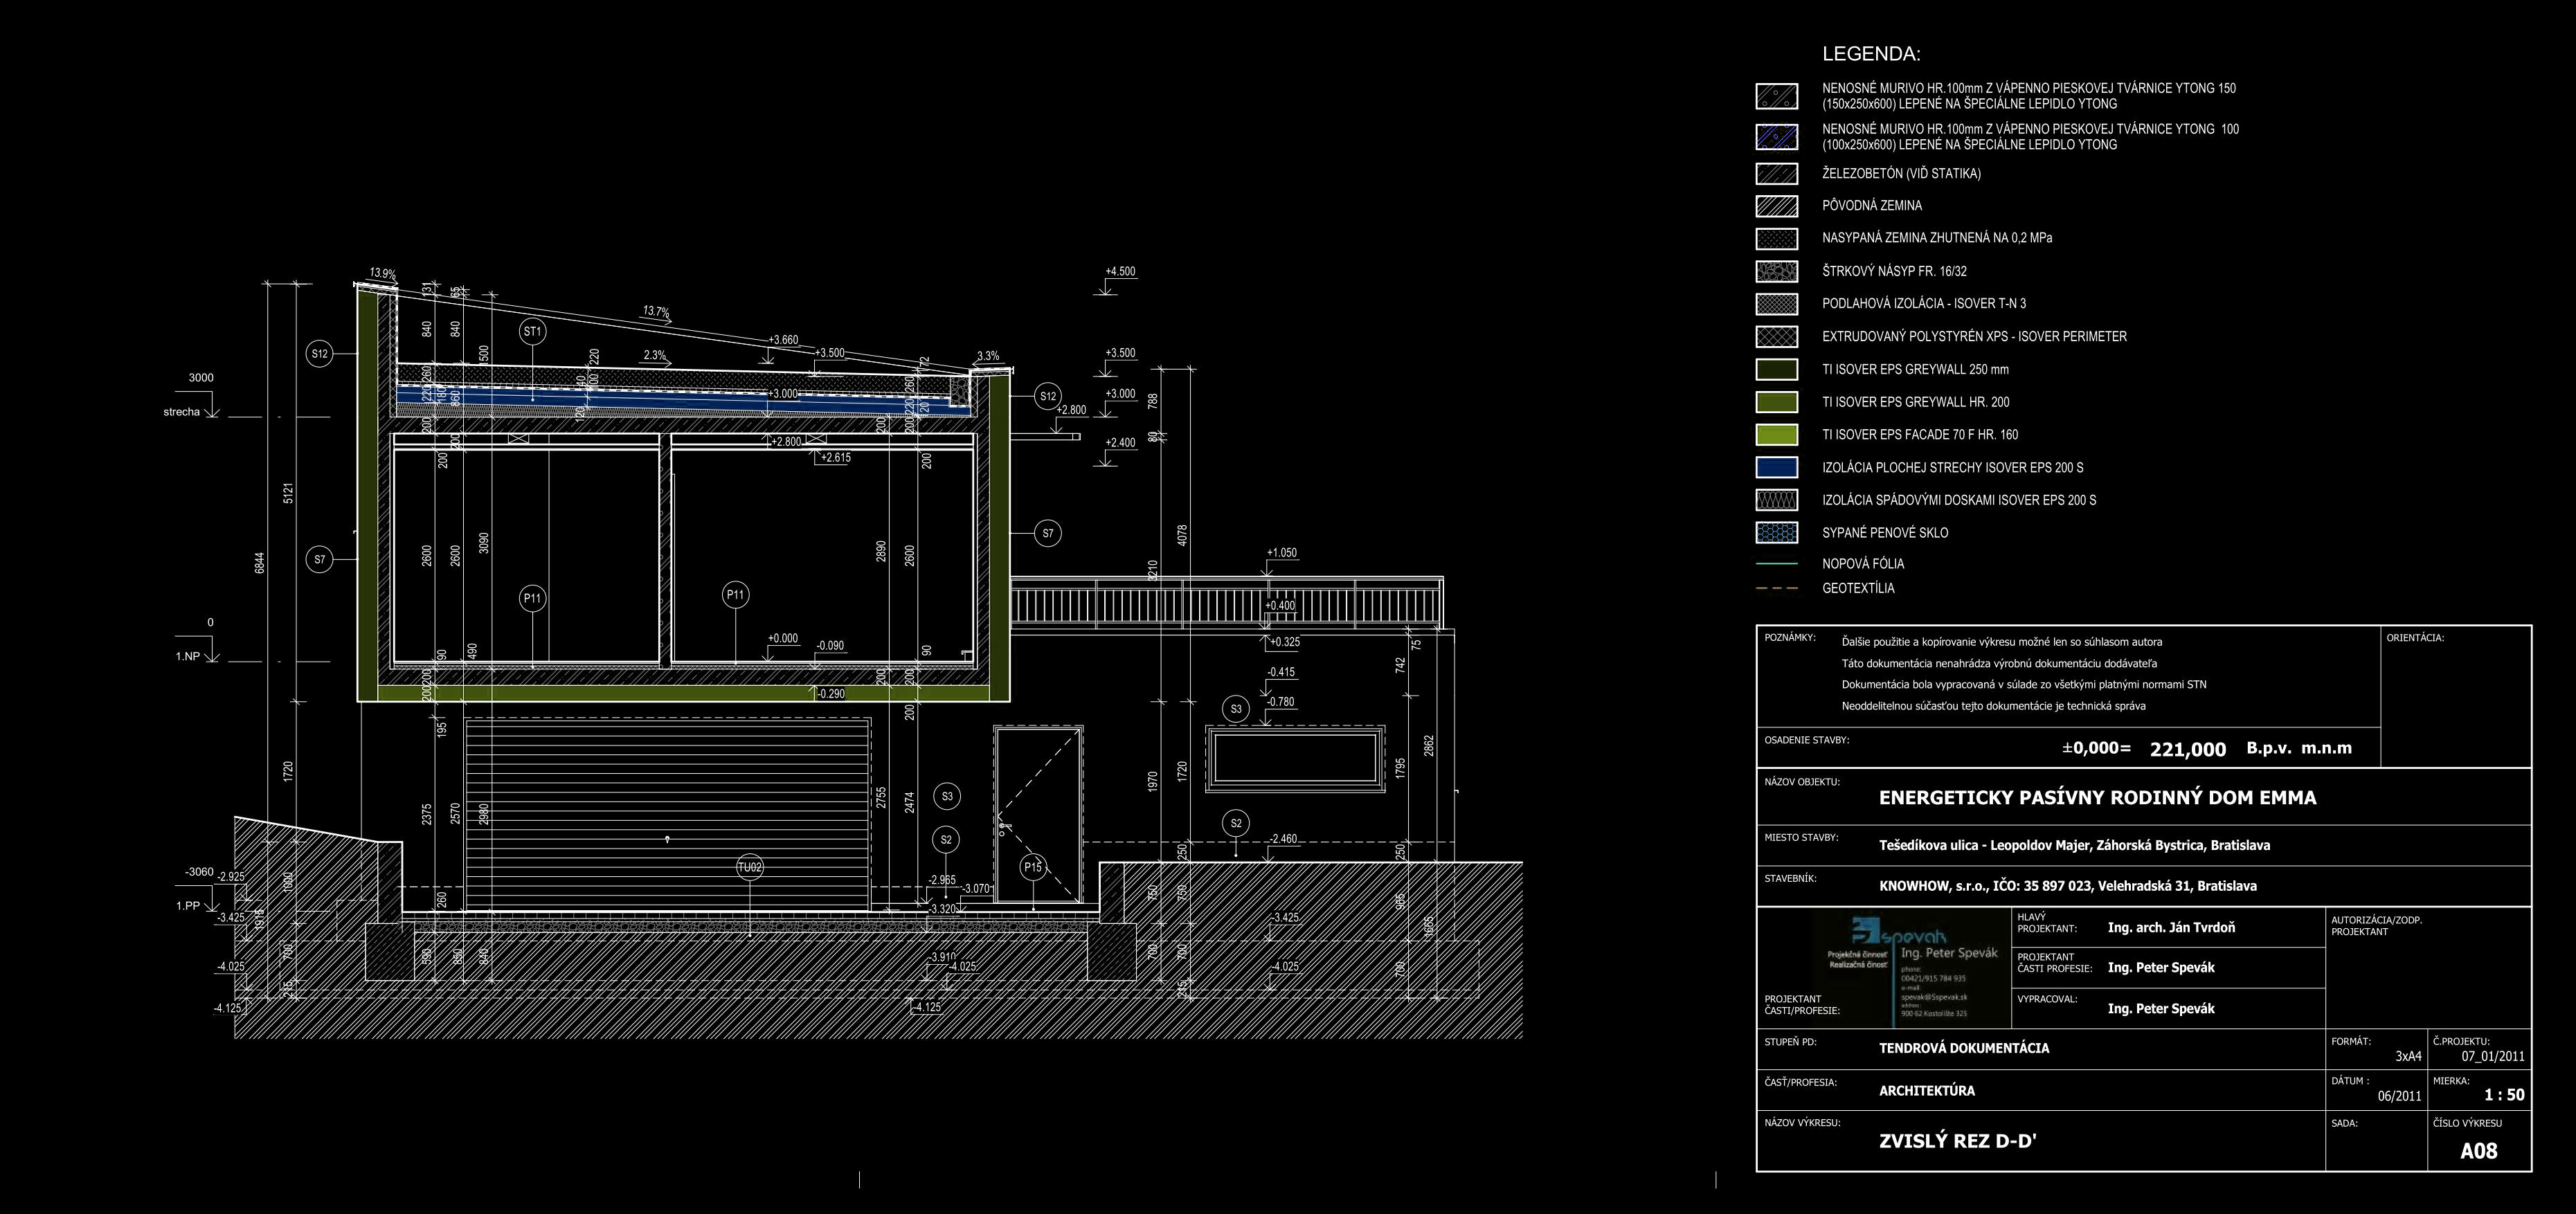The height and width of the screenshot is (1214, 2576).
Task: Select the dashed Geotextília legend line
Action: [x=1776, y=589]
